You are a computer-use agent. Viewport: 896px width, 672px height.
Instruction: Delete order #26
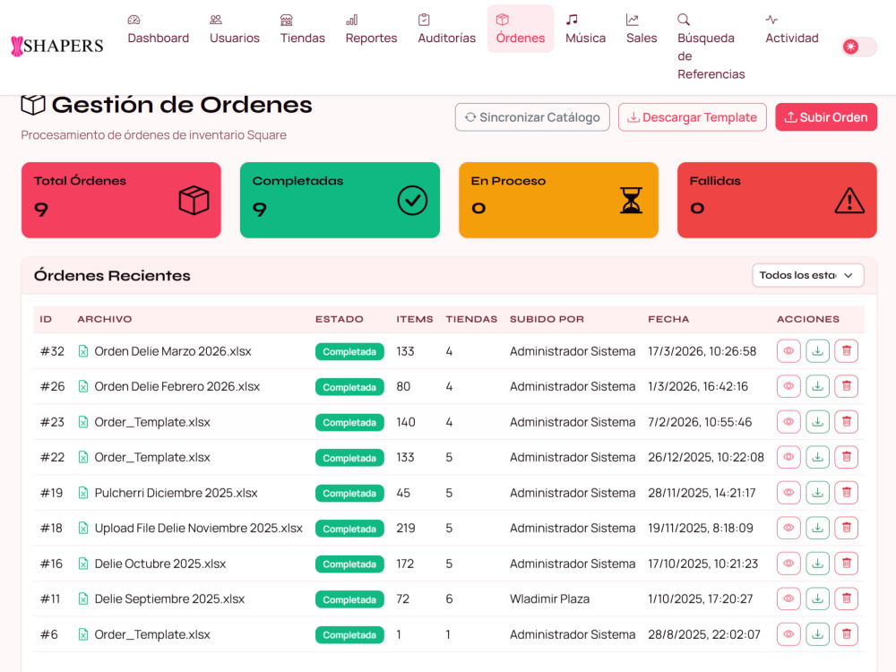point(847,386)
